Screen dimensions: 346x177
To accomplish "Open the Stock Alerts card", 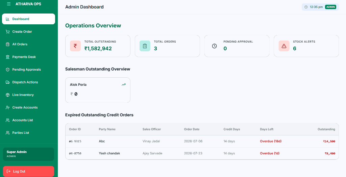I will [x=306, y=46].
